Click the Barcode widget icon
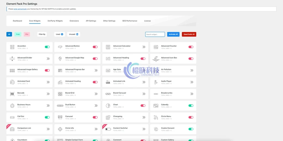 [12, 94]
